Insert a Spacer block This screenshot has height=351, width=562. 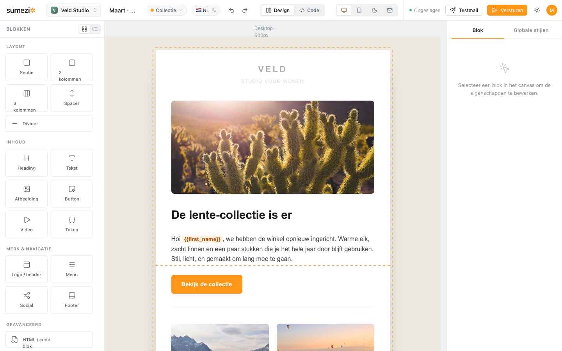72,98
